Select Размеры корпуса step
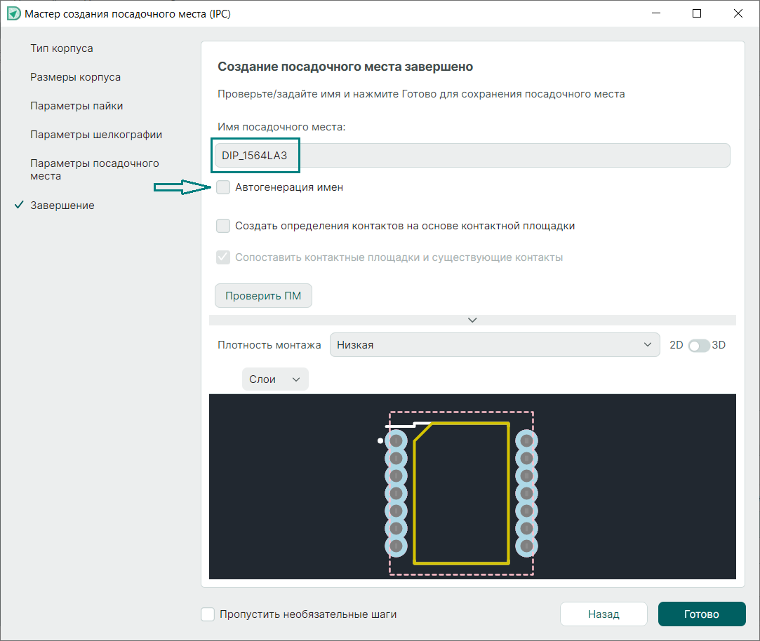This screenshot has height=641, width=760. click(x=75, y=77)
